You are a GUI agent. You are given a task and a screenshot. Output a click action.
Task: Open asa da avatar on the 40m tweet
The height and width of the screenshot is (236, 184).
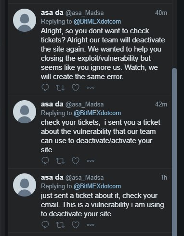click(x=25, y=20)
